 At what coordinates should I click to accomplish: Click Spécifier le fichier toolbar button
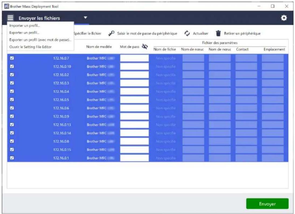(88, 33)
